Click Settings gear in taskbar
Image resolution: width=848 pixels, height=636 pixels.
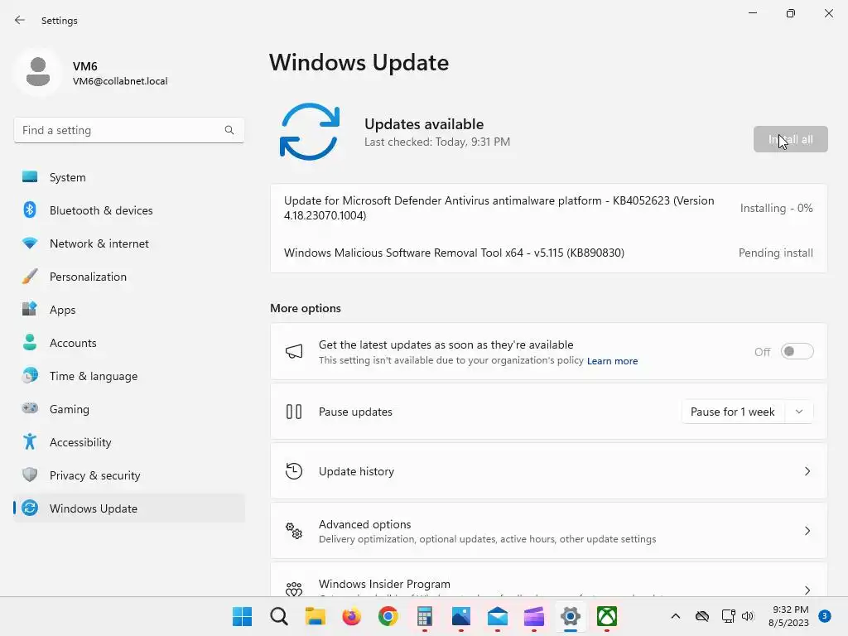pos(571,616)
